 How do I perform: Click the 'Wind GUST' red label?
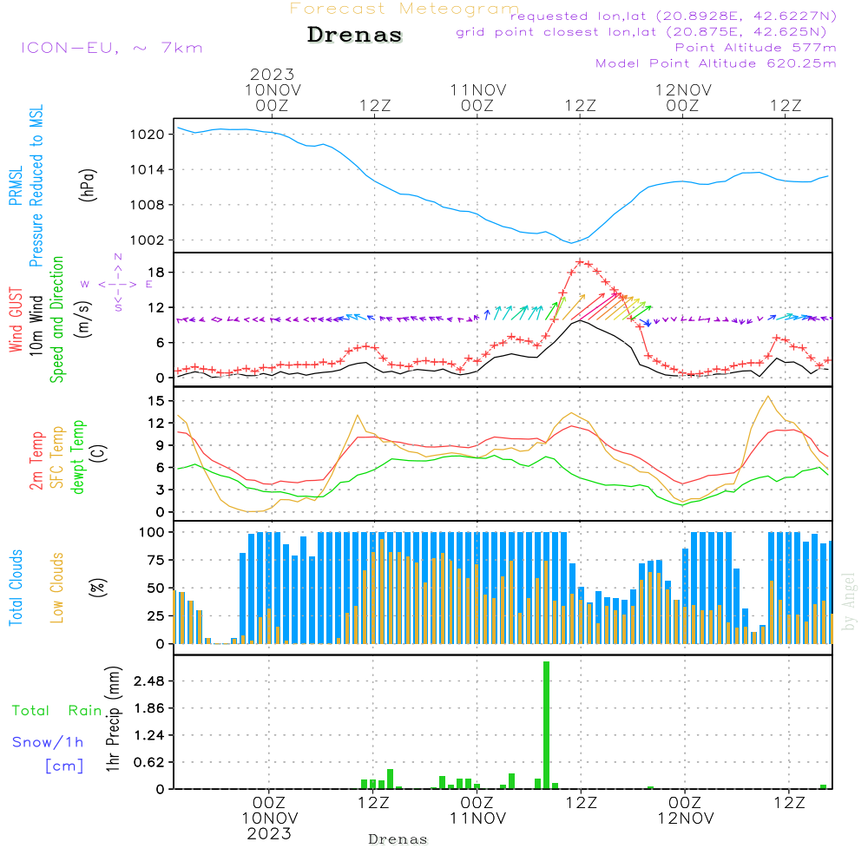point(16,319)
